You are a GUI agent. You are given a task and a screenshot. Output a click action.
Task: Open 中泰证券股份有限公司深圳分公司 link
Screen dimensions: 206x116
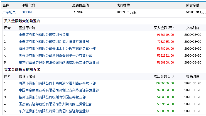44,35
